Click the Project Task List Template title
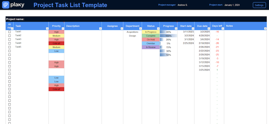The width and height of the screenshot is (269, 124). click(70, 5)
